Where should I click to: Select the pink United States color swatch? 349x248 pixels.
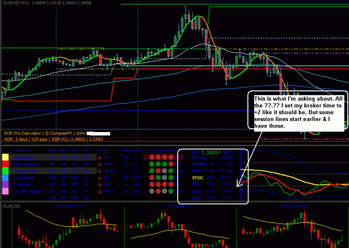coord(6,191)
